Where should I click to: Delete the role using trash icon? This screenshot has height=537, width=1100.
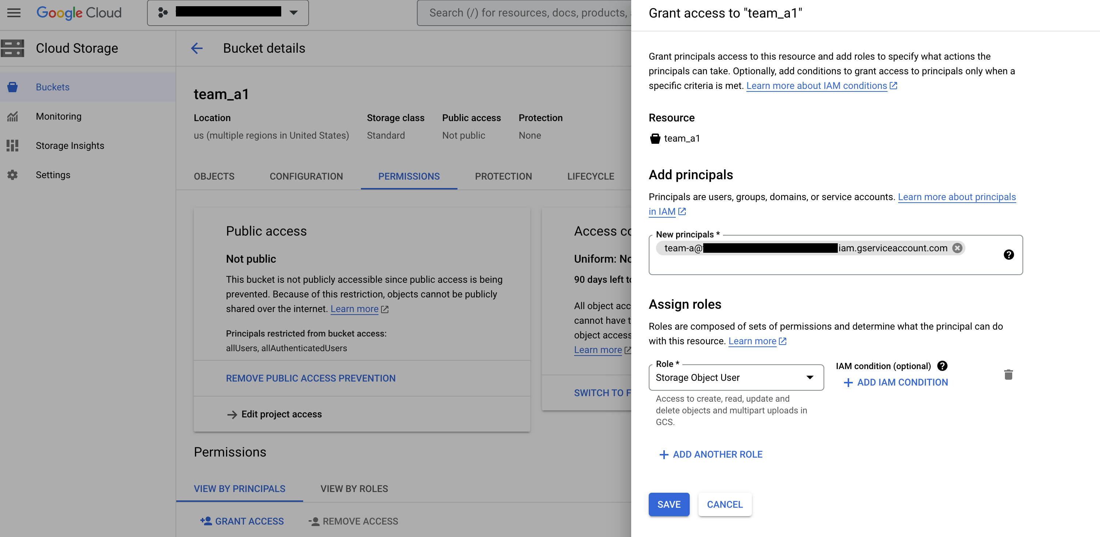(x=1008, y=375)
